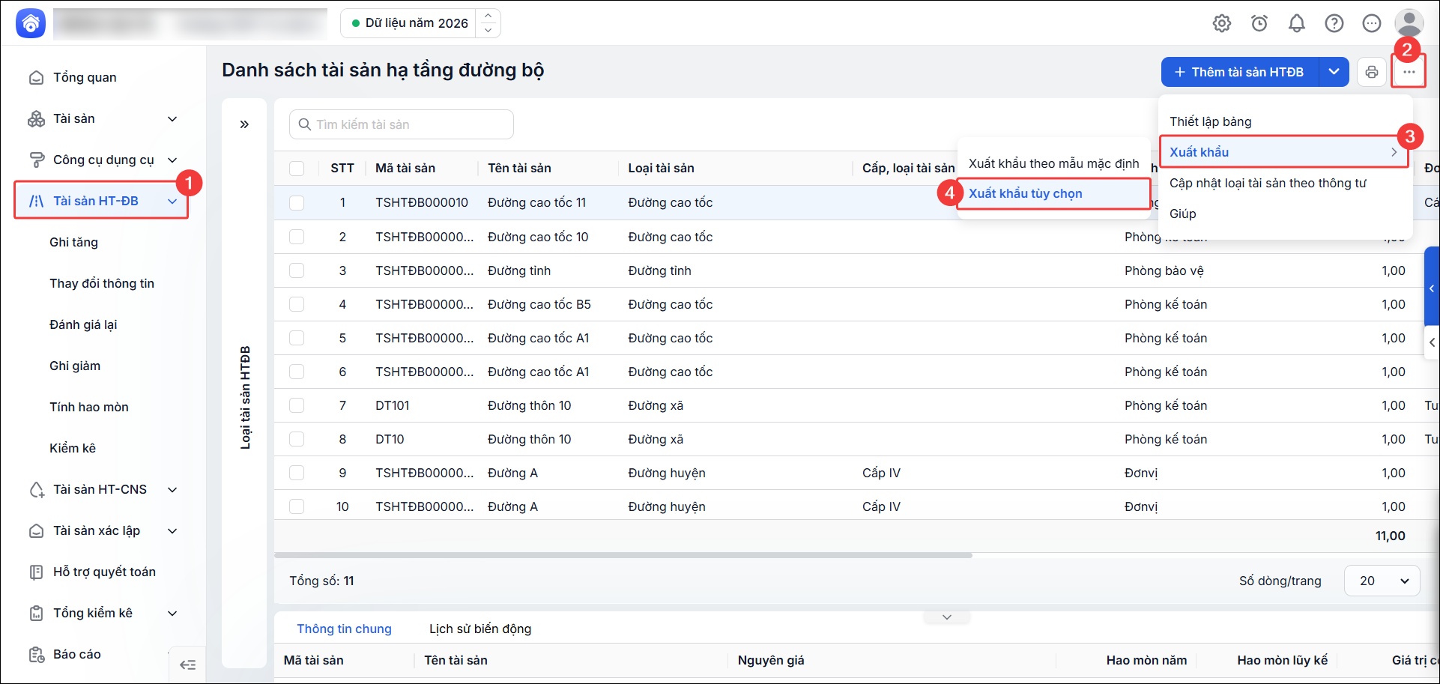Image resolution: width=1440 pixels, height=684 pixels.
Task: Check the box for row 10
Action: 297,506
